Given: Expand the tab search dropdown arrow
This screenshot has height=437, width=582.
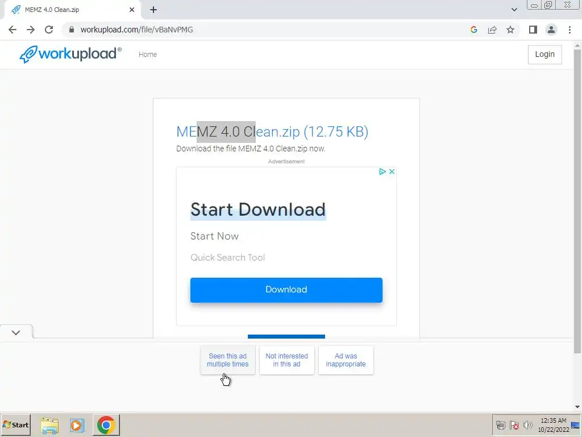Looking at the screenshot, I should click(514, 10).
